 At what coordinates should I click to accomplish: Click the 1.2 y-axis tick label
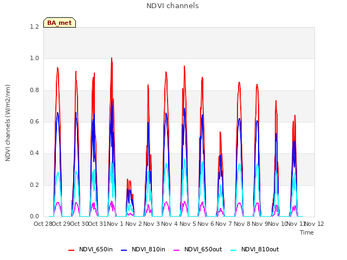(34, 27)
